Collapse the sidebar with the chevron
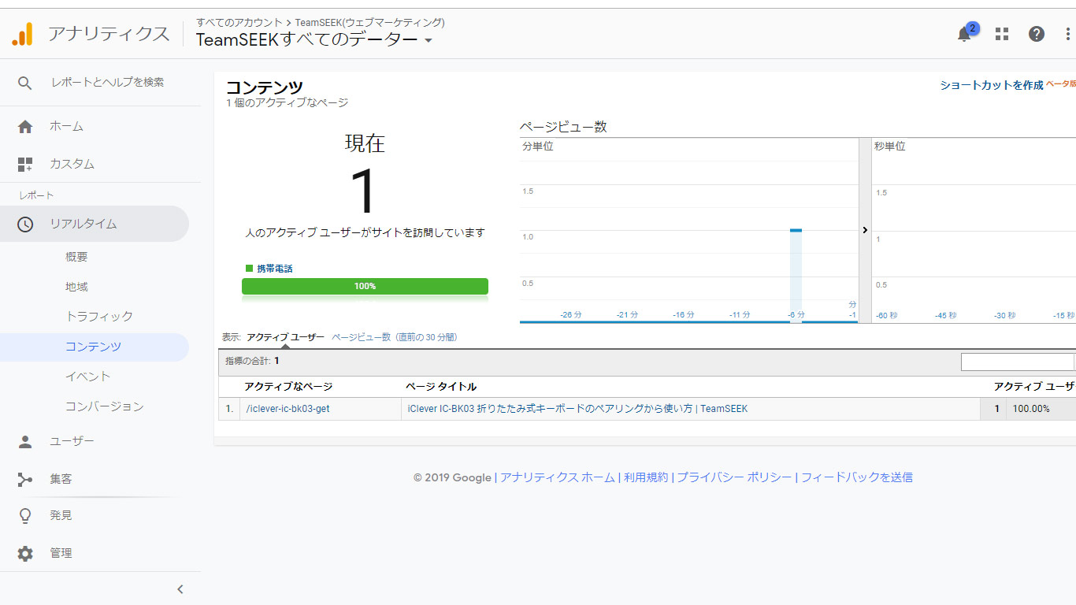1076x605 pixels. 180,589
